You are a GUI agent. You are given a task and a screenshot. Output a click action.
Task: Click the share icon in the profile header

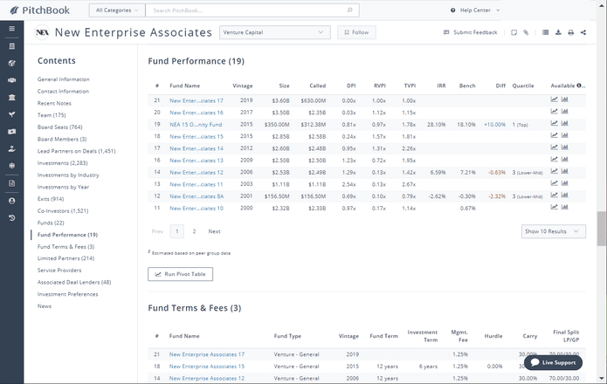[583, 32]
